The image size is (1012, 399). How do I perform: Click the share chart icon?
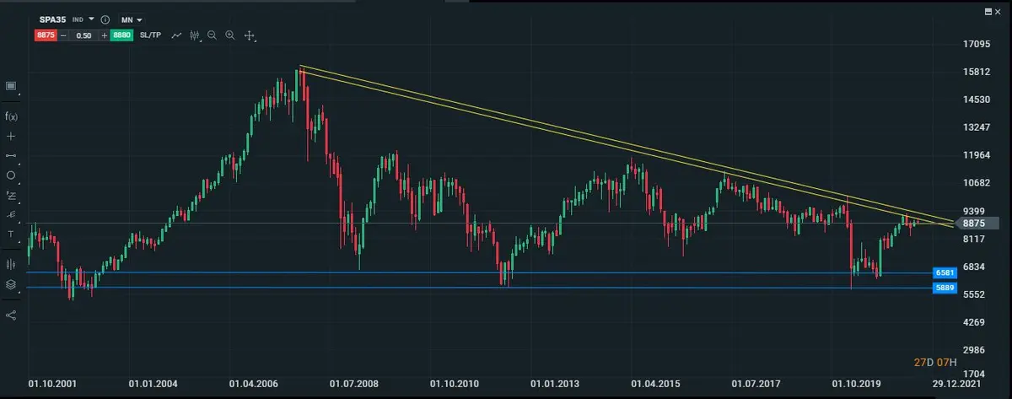(x=11, y=315)
